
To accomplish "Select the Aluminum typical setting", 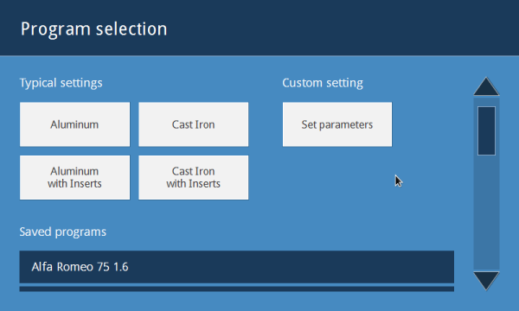I will pyautogui.click(x=74, y=124).
